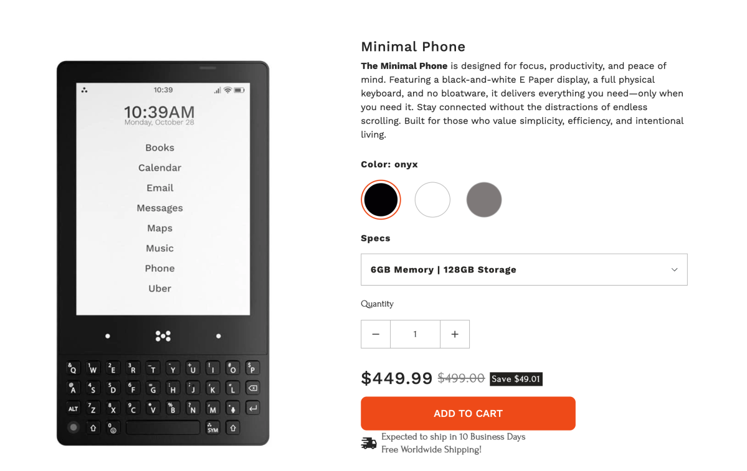Click the quantity number input field

coord(415,334)
